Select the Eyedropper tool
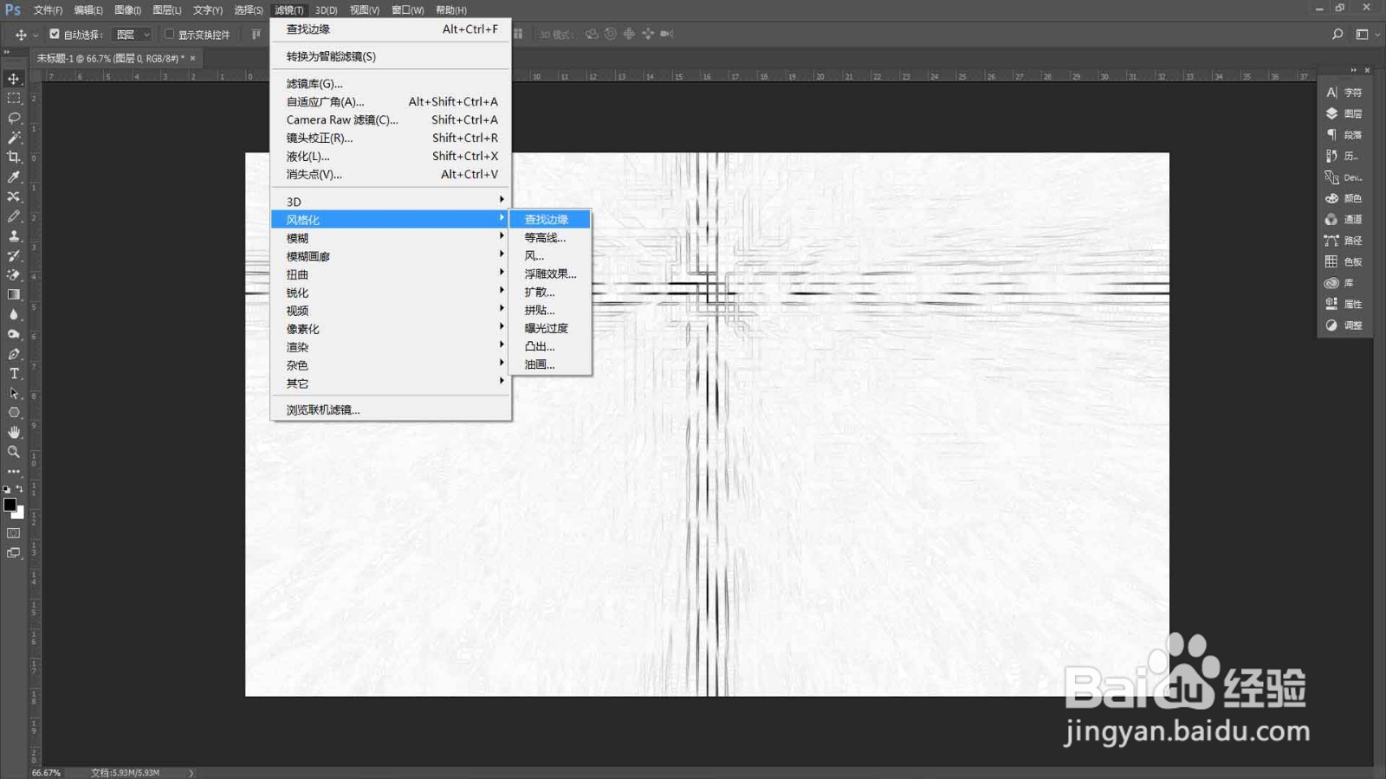Screen dimensions: 1386x779 pos(14,177)
